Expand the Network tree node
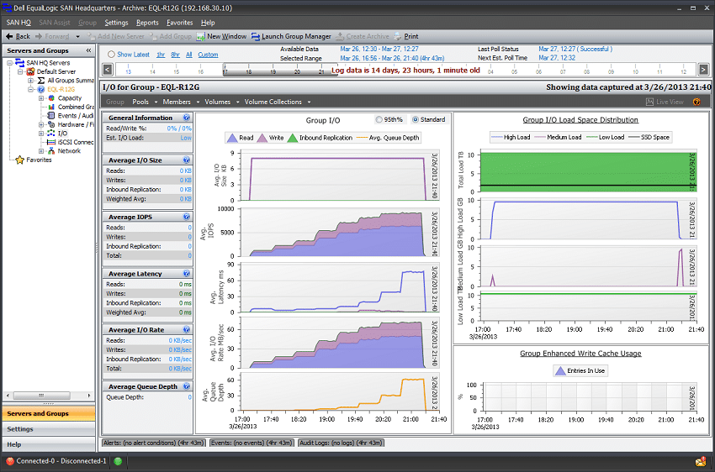Image resolution: width=715 pixels, height=472 pixels. tap(41, 150)
